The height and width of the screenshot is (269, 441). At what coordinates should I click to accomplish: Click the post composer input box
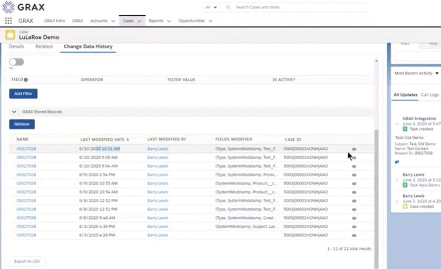[418, 56]
